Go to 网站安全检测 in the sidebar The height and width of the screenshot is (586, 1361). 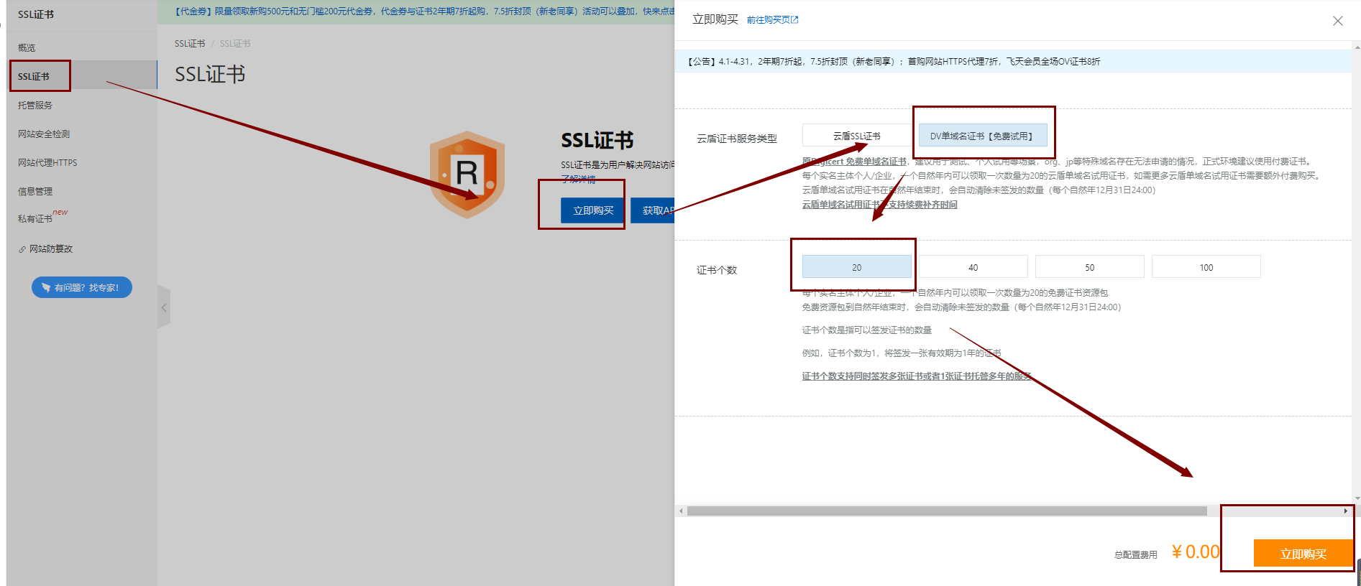click(44, 134)
